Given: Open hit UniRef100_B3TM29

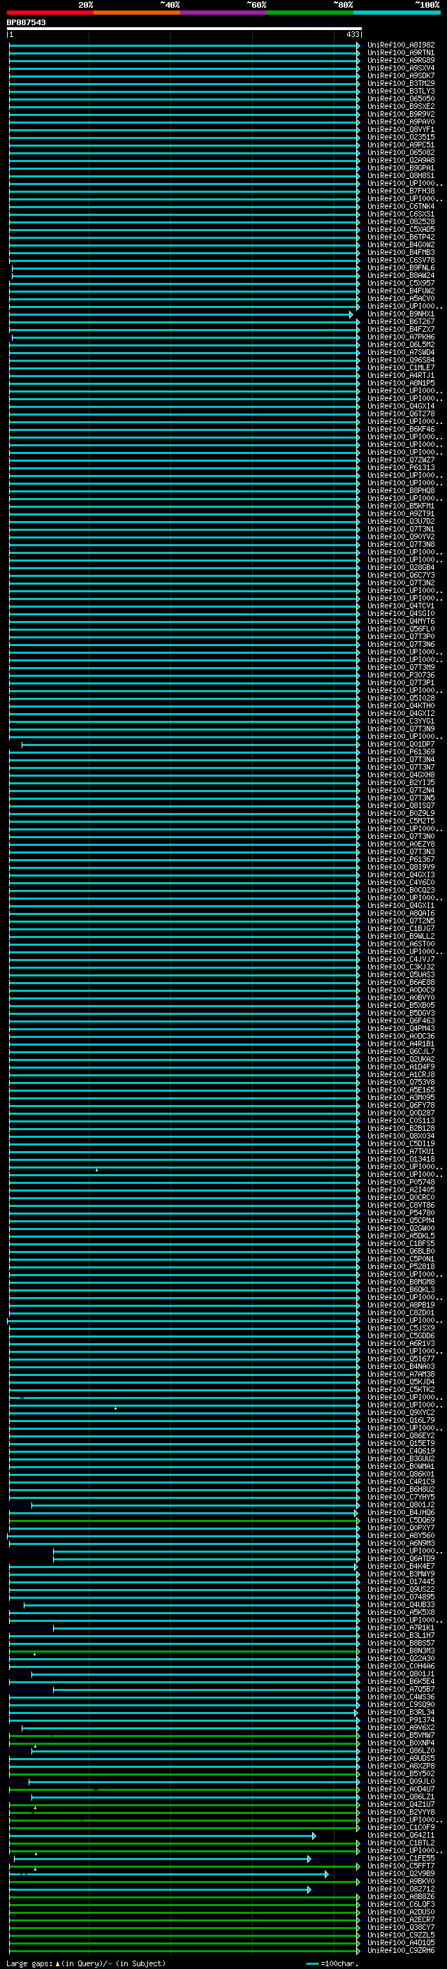Looking at the screenshot, I should coord(400,83).
